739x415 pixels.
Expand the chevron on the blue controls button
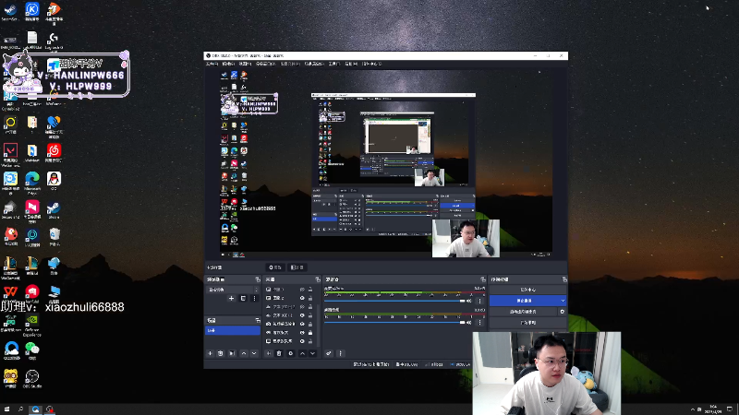click(x=563, y=301)
